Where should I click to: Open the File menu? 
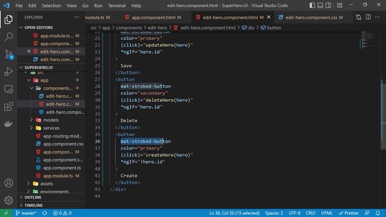pyautogui.click(x=19, y=5)
